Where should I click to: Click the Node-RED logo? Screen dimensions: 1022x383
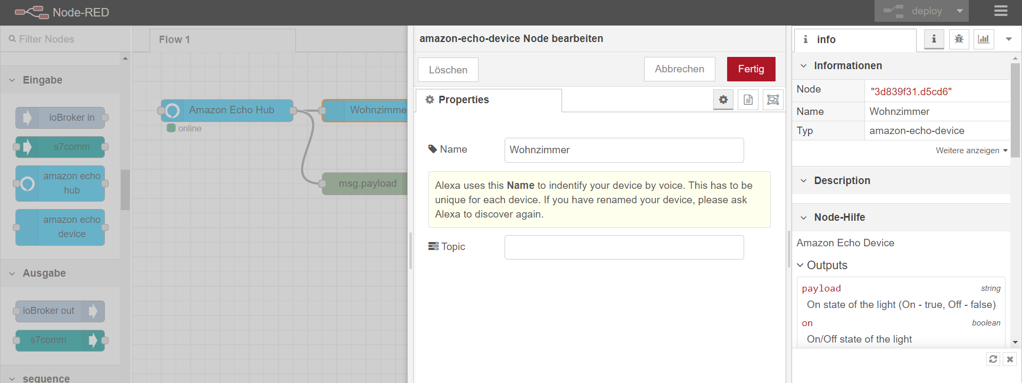point(62,12)
